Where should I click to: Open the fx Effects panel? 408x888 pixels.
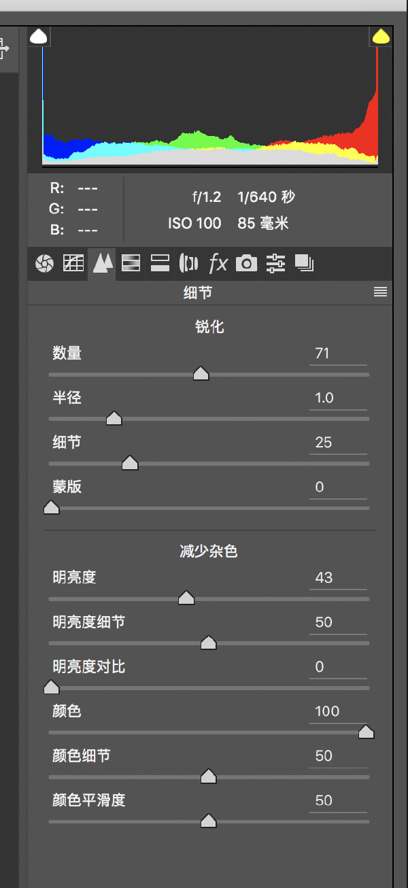click(218, 263)
